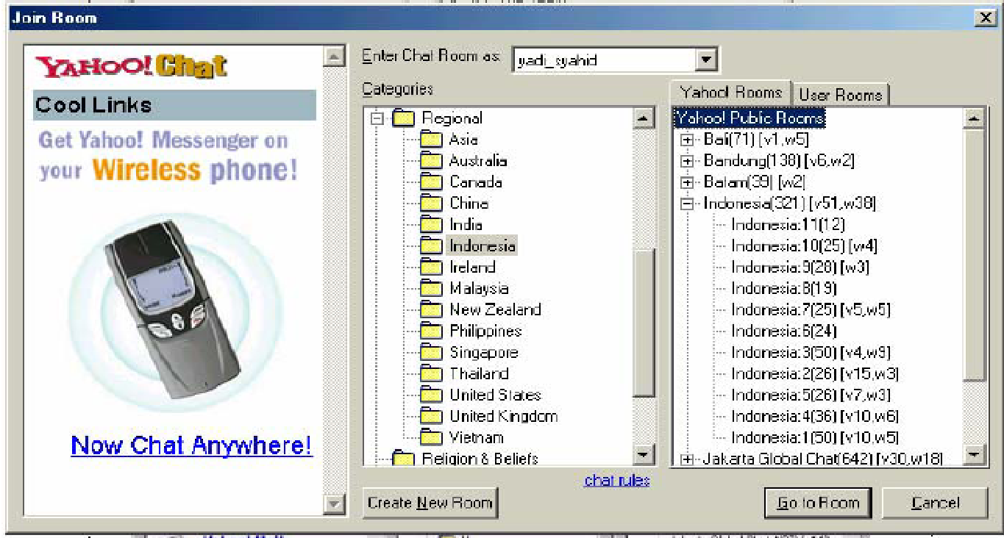Select the Indonesia folder icon
This screenshot has height=538, width=1004.
431,245
